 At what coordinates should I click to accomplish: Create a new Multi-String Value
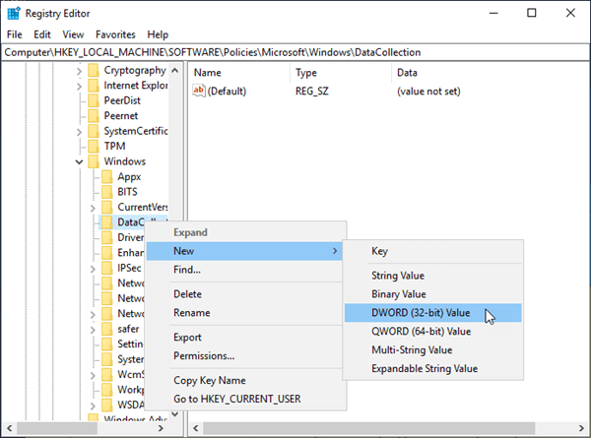click(x=433, y=349)
